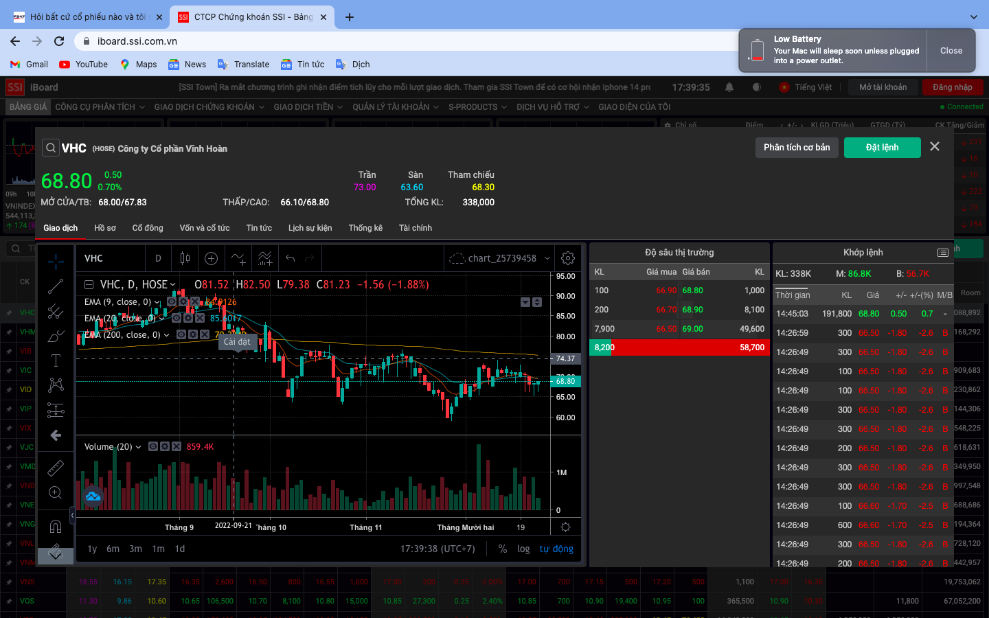989x618 pixels.
Task: Collapse the chart legend box
Action: [89, 284]
